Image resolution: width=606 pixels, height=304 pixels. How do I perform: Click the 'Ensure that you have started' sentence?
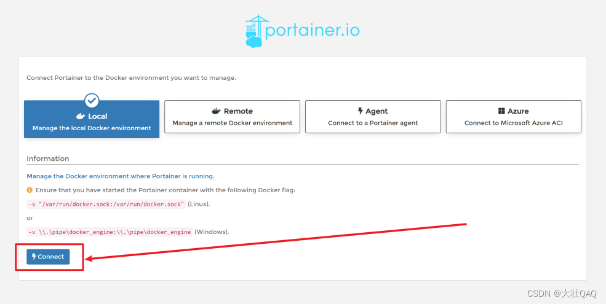point(165,190)
